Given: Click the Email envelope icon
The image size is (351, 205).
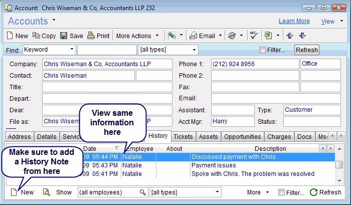Looking at the screenshot, I should (193, 36).
